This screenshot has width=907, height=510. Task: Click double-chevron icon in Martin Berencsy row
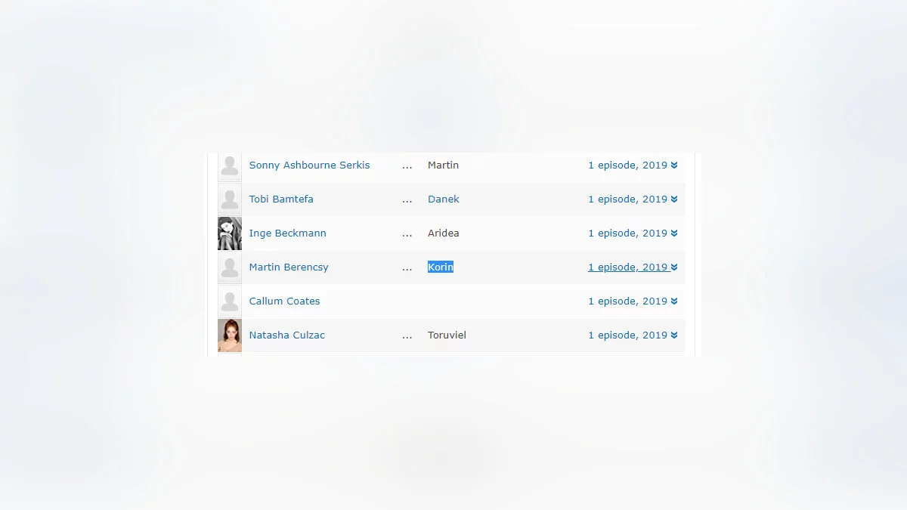tap(674, 267)
